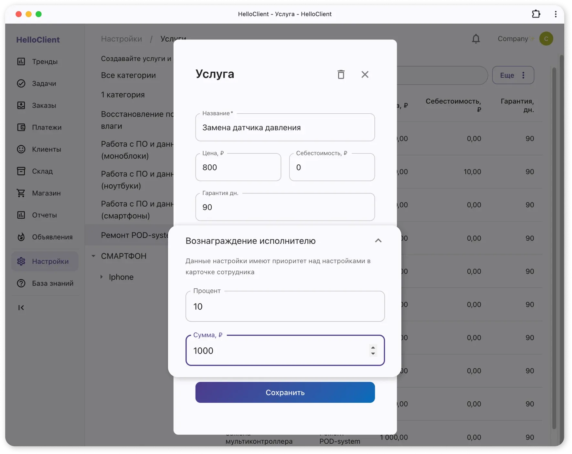The image size is (572, 454).
Task: Click the Сохранить button
Action: [x=285, y=392]
